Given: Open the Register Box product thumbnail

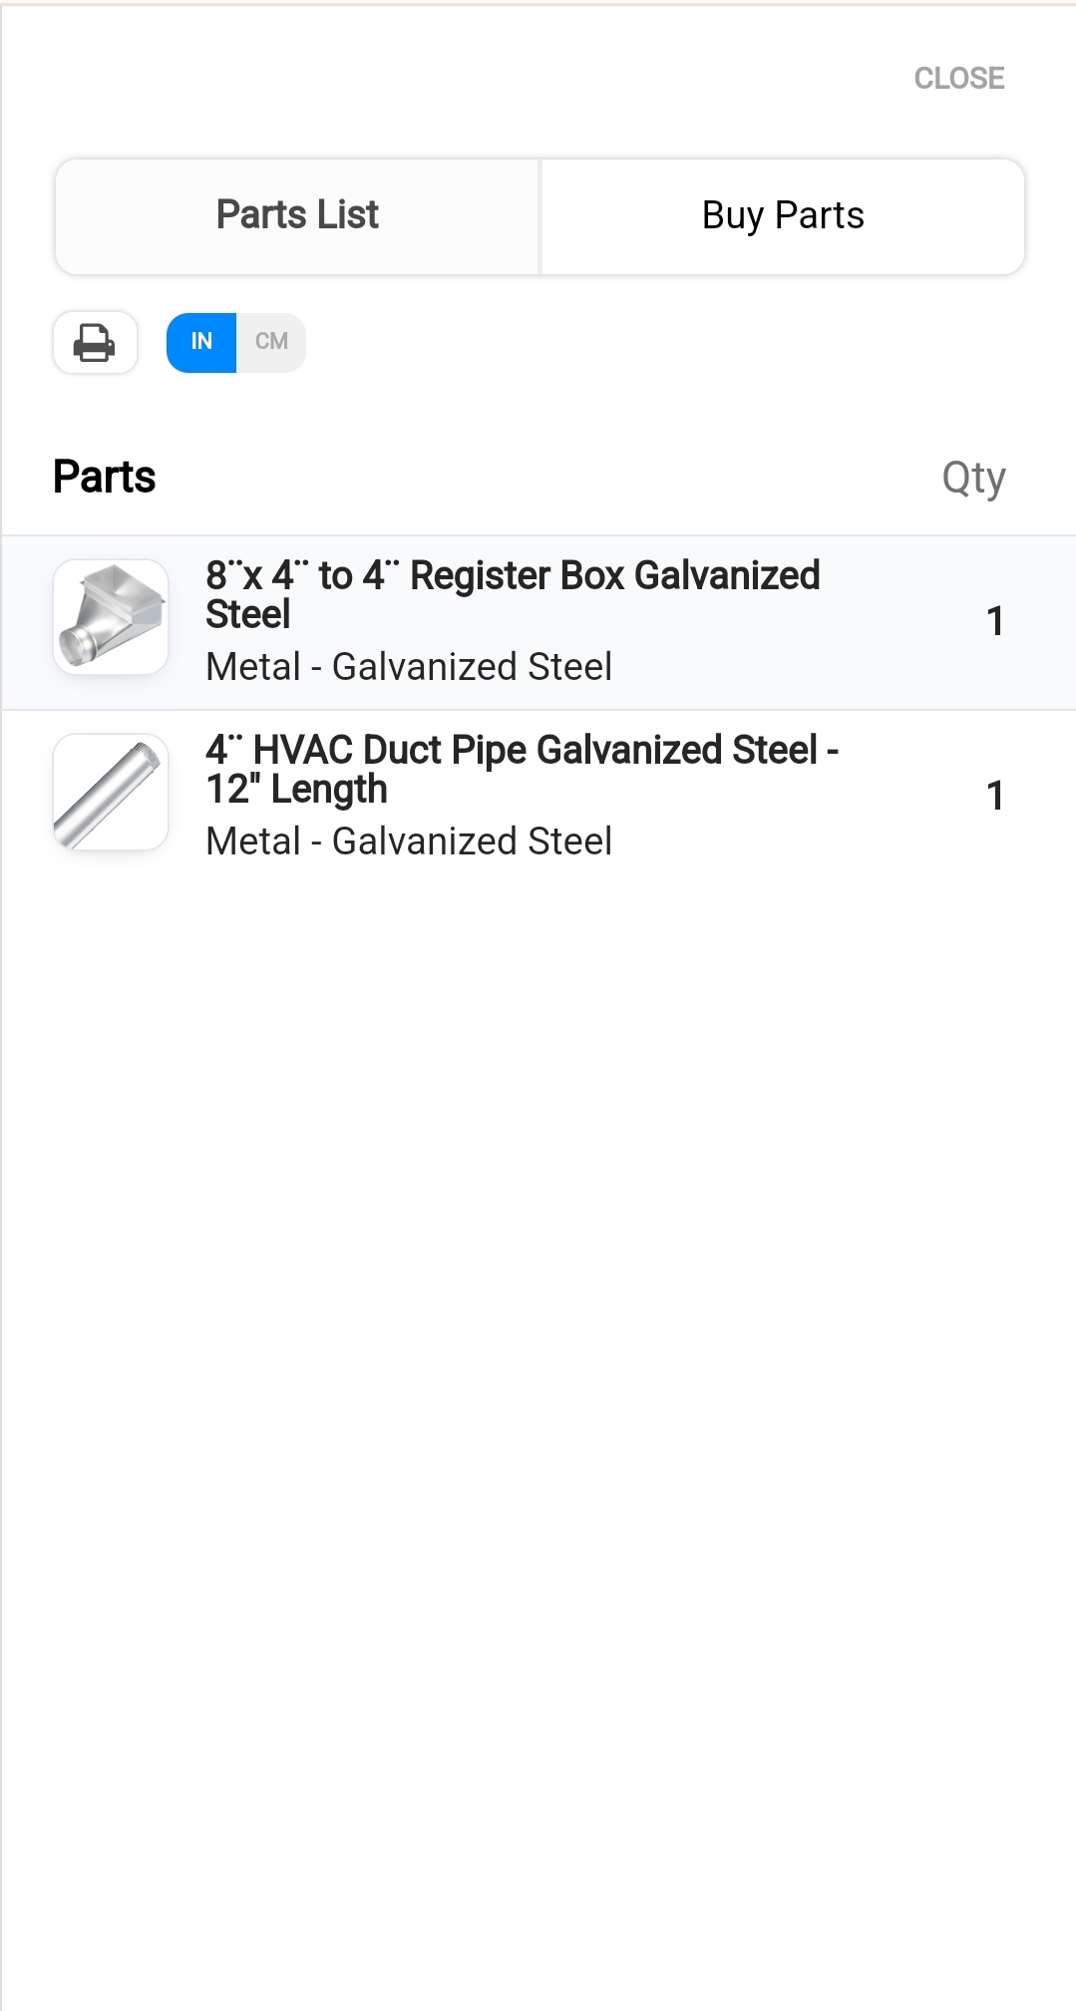Looking at the screenshot, I should click(x=111, y=617).
